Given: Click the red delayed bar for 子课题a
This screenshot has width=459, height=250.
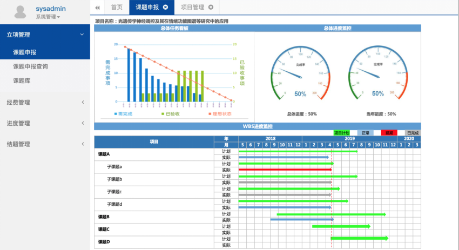Looking at the screenshot, I should click(x=285, y=170).
